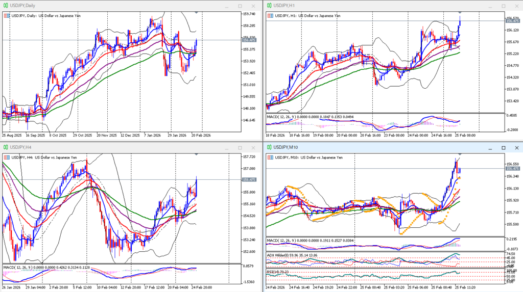Viewport: 523px width, 292px height.
Task: Toggle one-click trading panel on Daily chart
Action: point(6,16)
